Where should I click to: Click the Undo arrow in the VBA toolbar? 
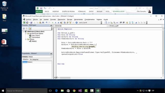(x=46, y=22)
